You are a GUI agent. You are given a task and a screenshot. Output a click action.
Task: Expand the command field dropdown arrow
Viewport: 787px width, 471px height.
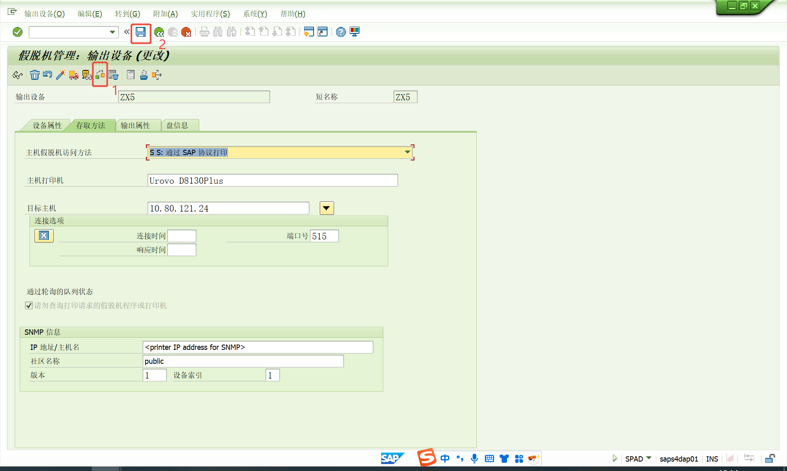tap(112, 32)
